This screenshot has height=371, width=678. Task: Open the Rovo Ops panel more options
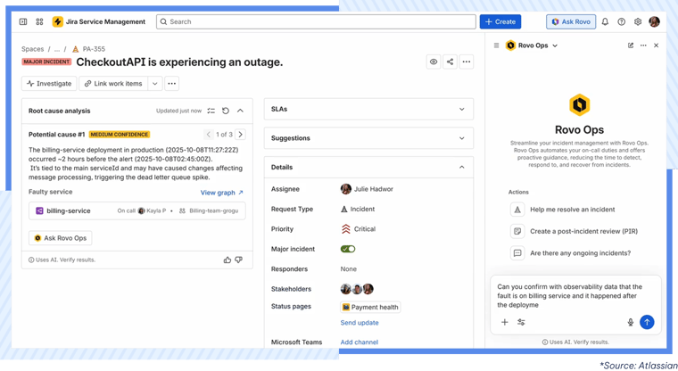coord(643,45)
